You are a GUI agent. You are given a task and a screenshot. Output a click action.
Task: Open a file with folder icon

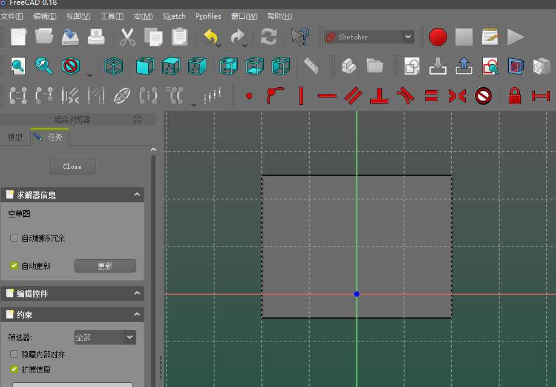click(x=44, y=37)
